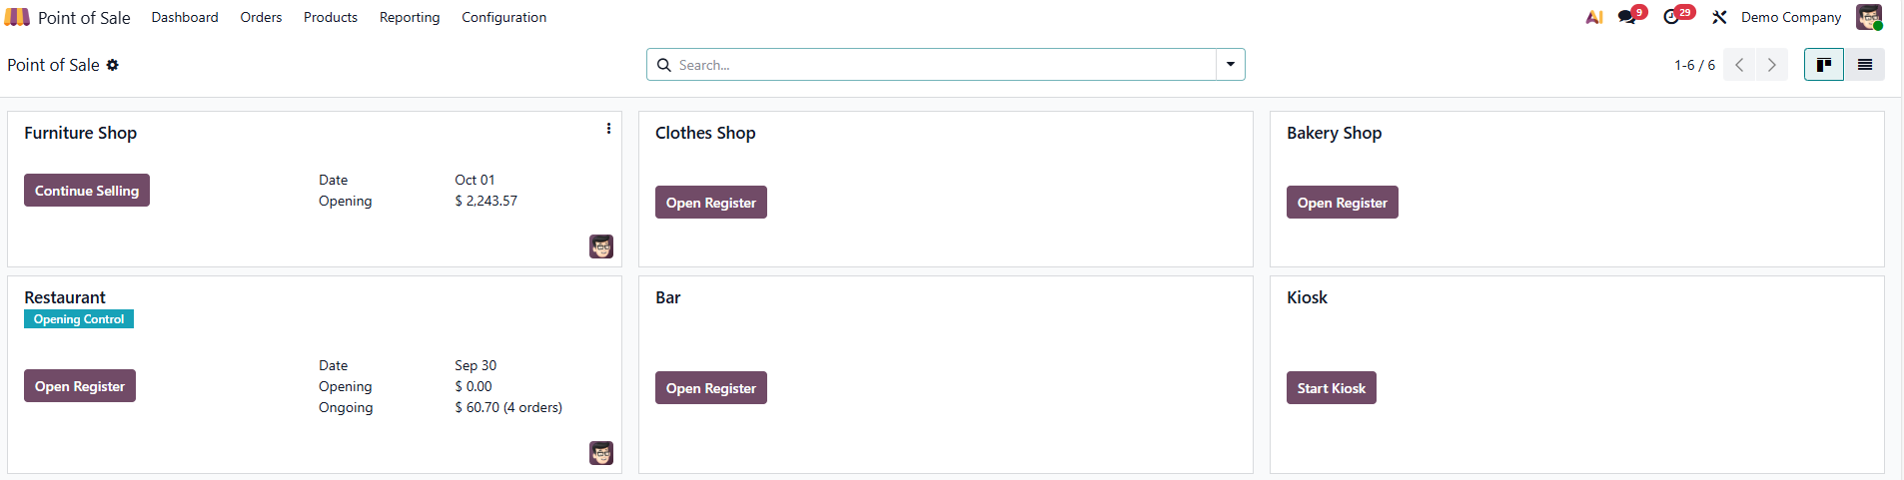The image size is (1904, 480).
Task: Open the conversations messages icon
Action: 1627,17
